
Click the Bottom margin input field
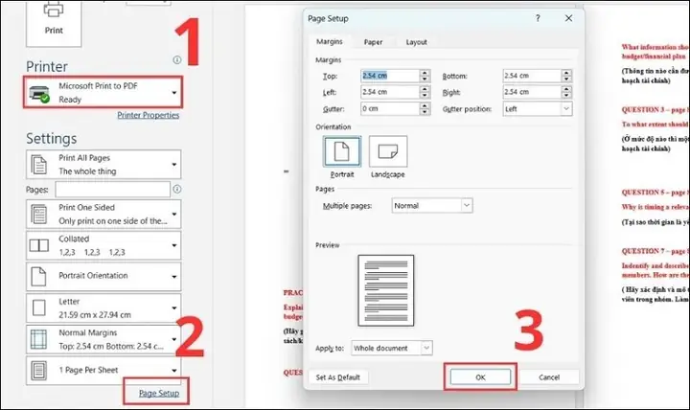(x=532, y=76)
